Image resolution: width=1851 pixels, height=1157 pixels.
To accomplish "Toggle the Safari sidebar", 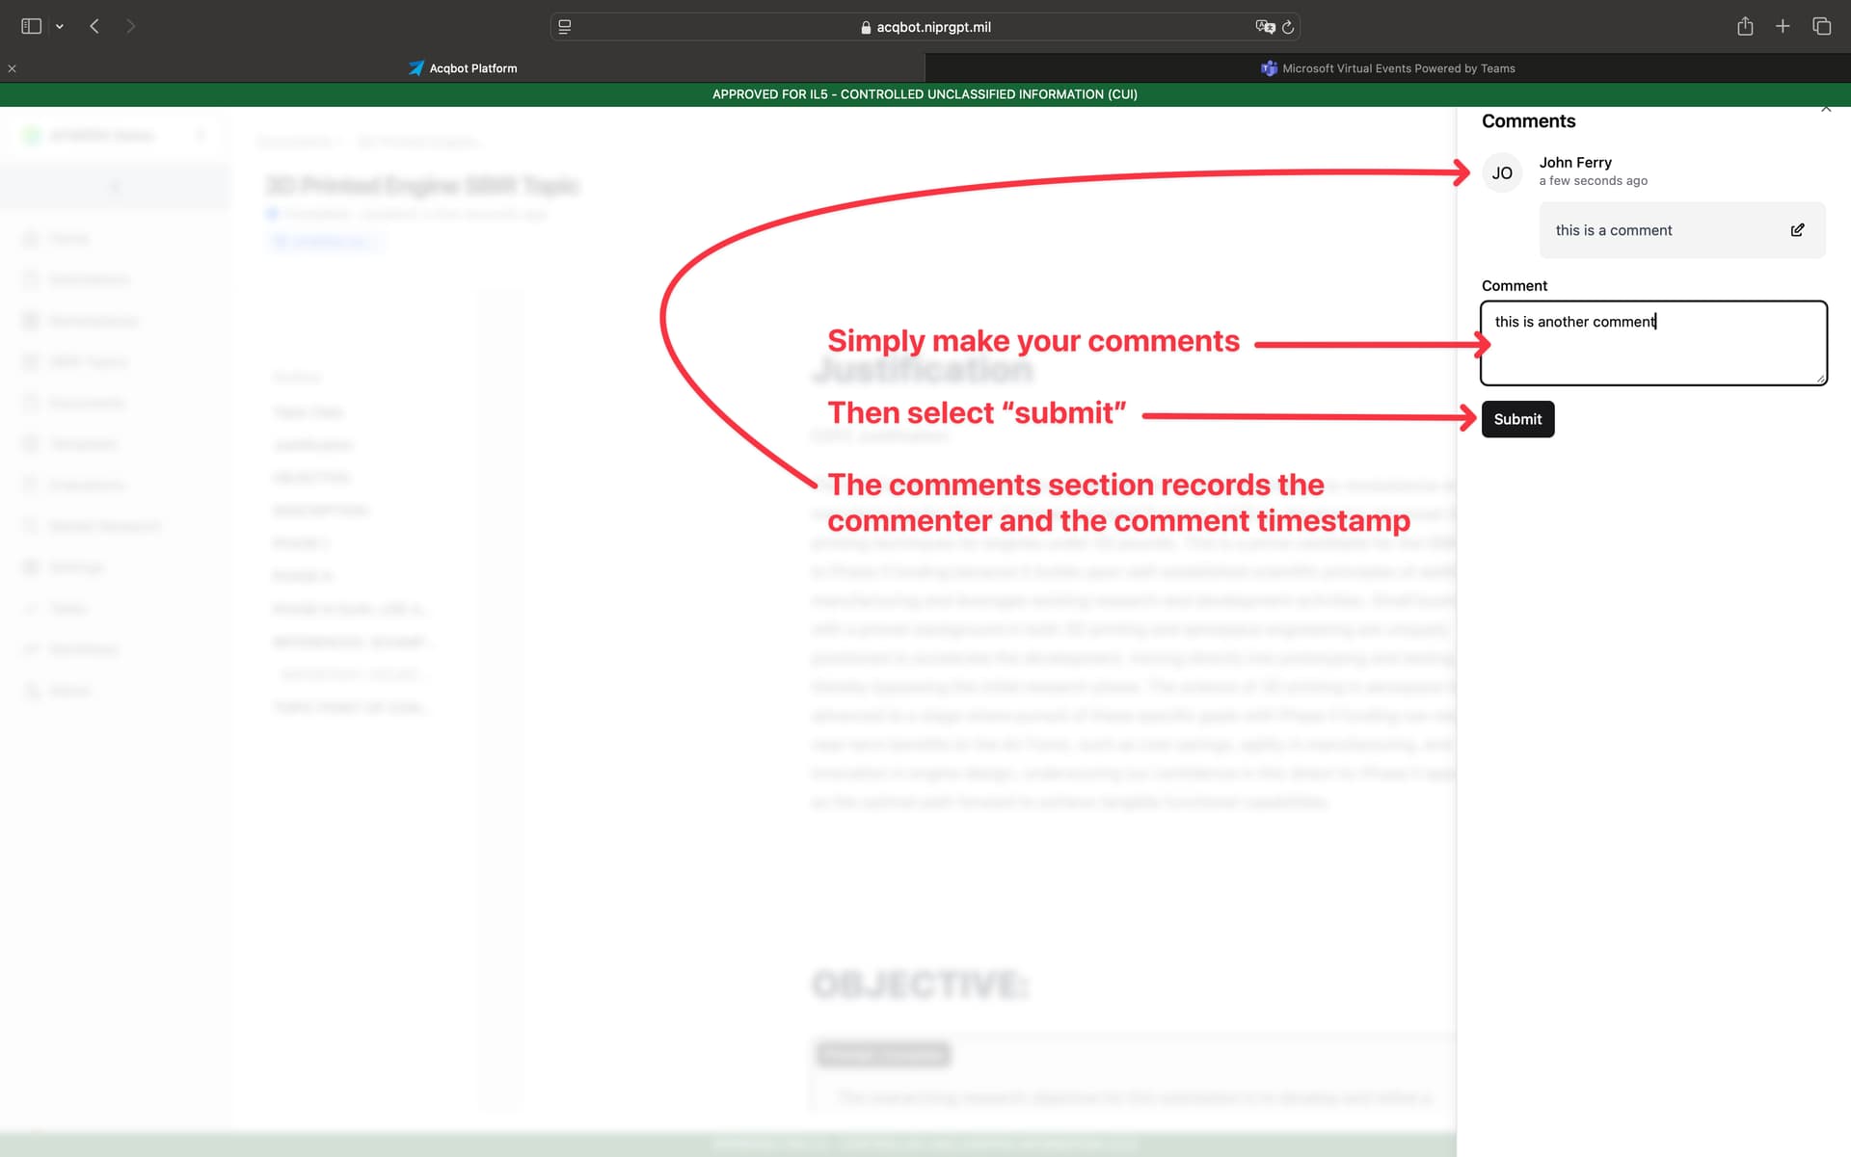I will pos(31,26).
